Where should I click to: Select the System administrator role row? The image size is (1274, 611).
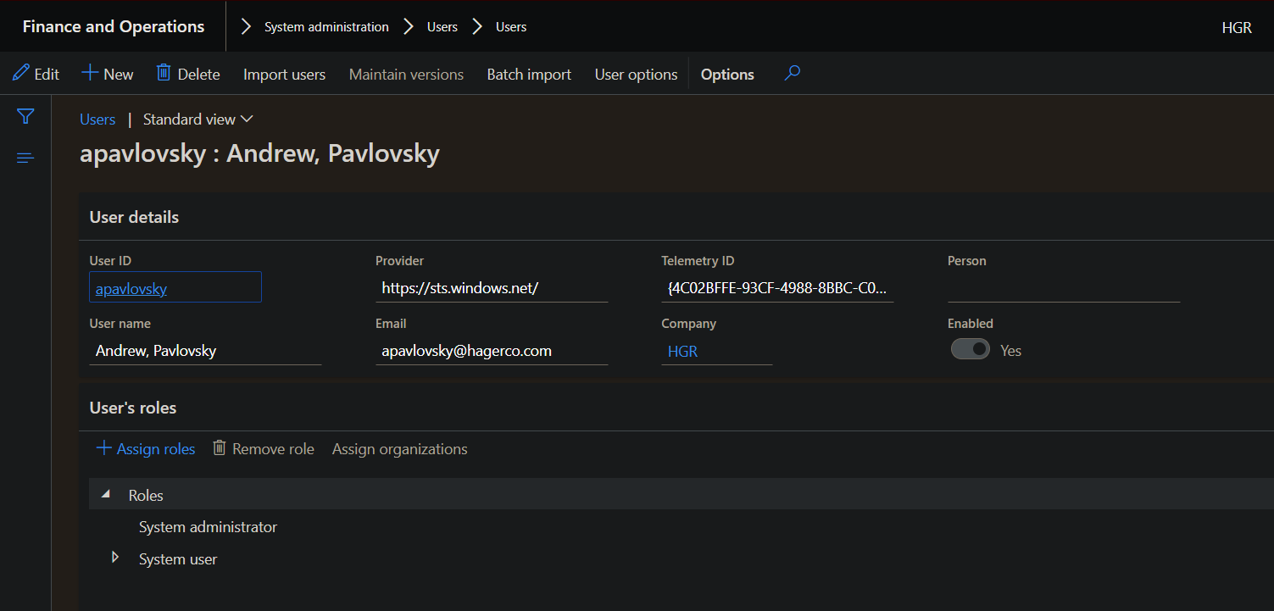click(x=682, y=527)
